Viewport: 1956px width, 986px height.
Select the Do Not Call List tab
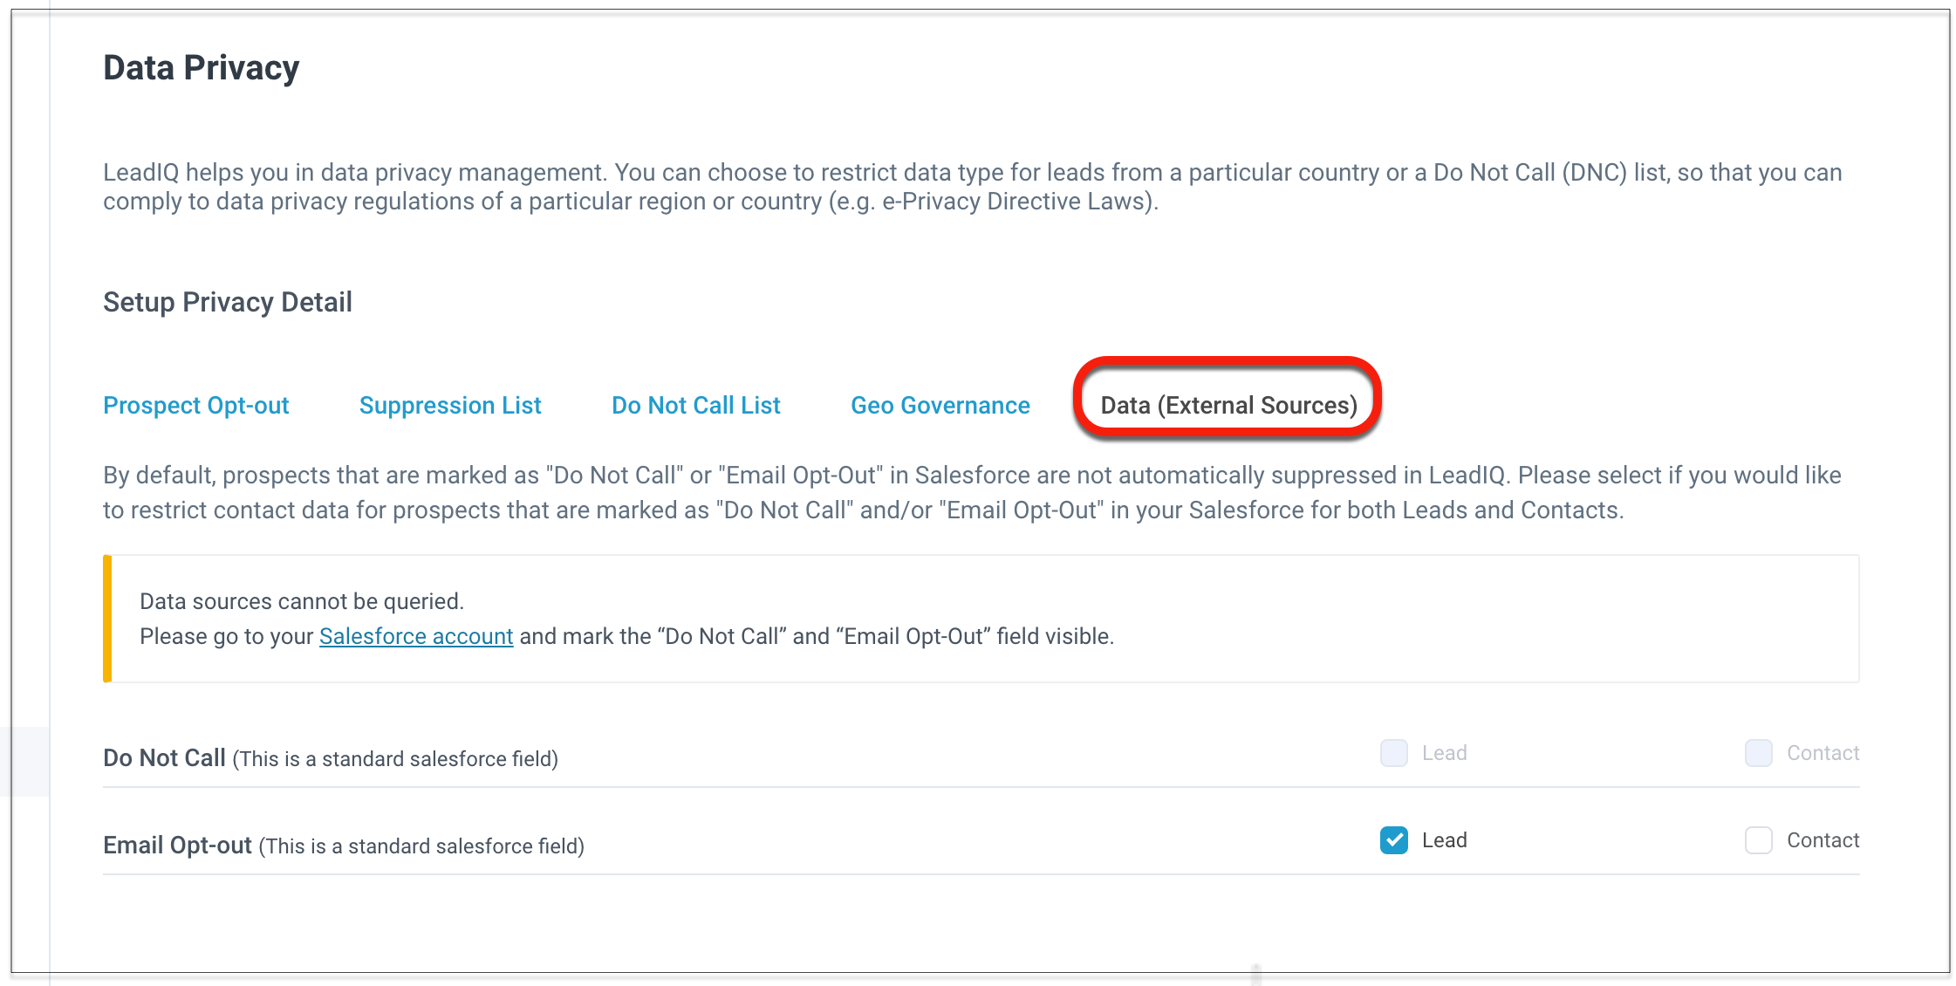(x=695, y=406)
